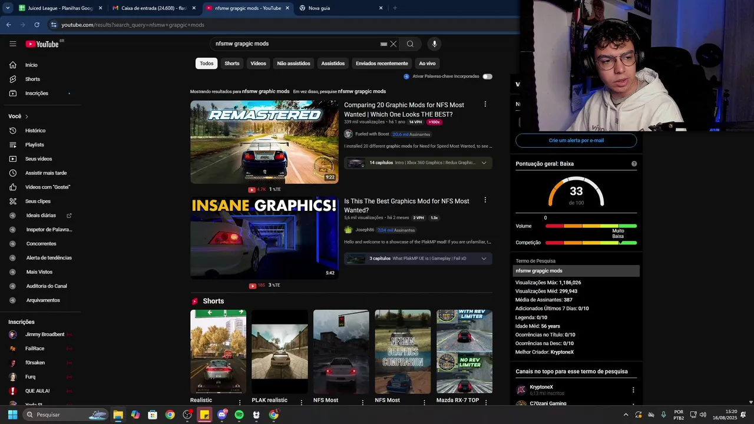Open Playlists in sidebar
Screen dimensions: 754x424
click(x=34, y=144)
